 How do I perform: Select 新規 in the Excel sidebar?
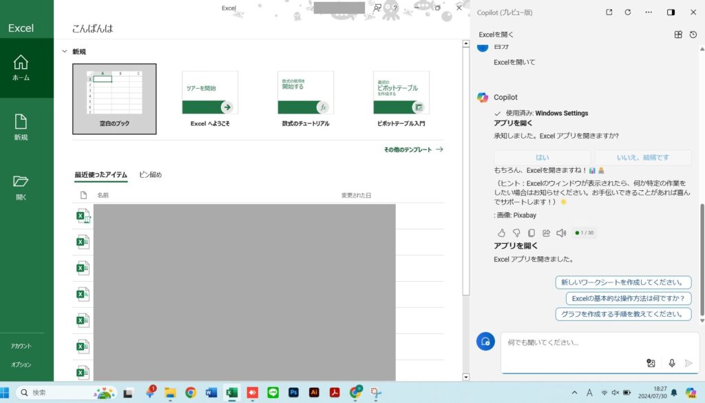pos(21,127)
